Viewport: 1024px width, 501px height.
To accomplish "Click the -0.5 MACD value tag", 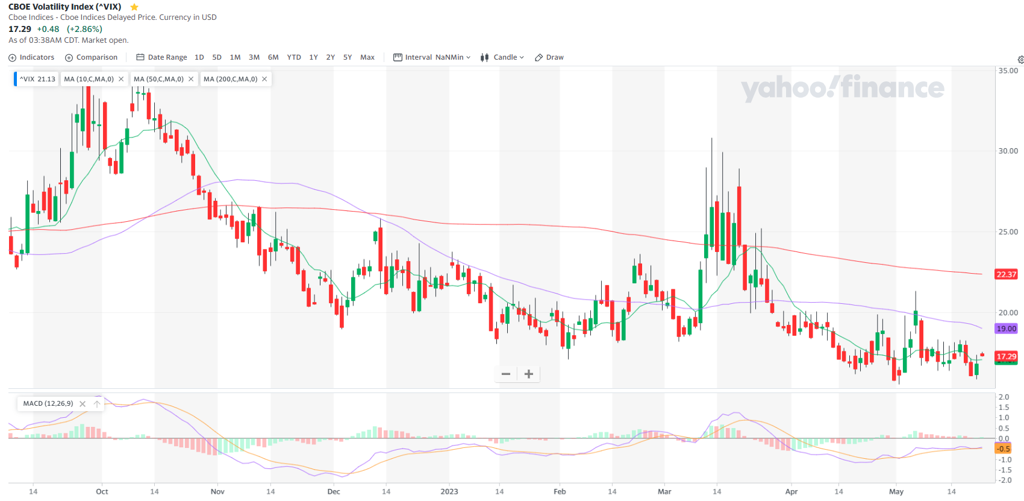I will (1003, 449).
